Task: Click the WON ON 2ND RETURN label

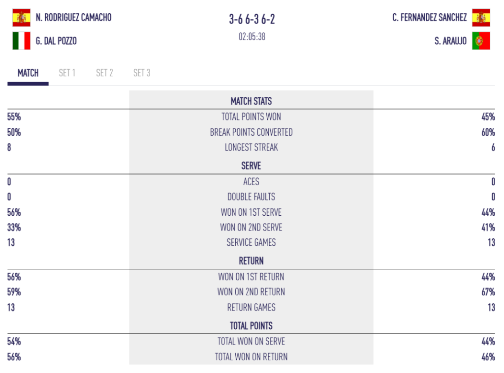Action: tap(251, 292)
